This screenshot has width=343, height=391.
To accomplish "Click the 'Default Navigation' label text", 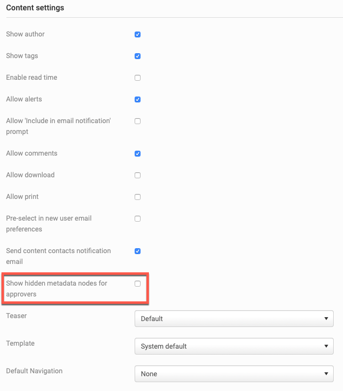I will pyautogui.click(x=34, y=371).
